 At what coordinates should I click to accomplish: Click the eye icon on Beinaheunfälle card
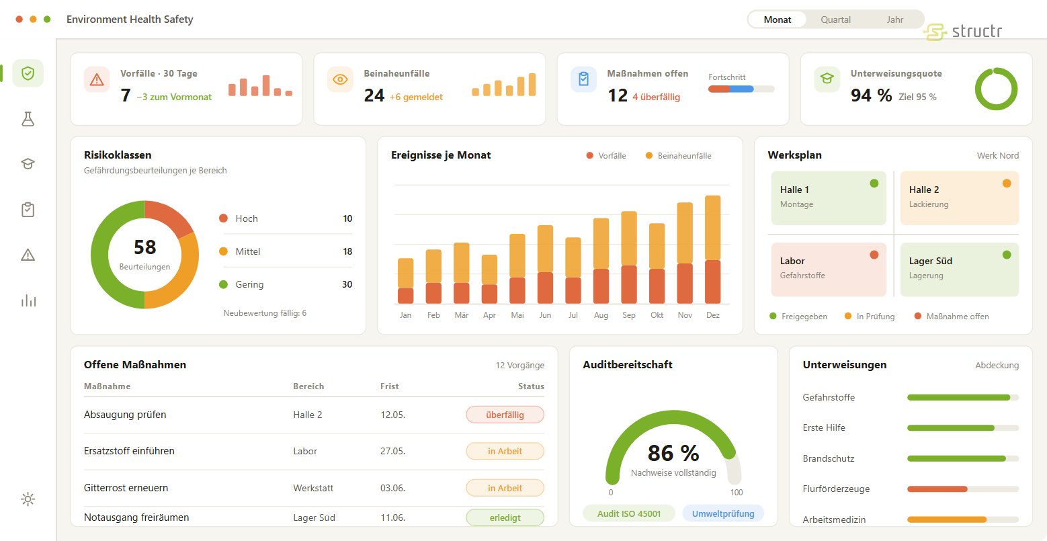click(x=340, y=79)
